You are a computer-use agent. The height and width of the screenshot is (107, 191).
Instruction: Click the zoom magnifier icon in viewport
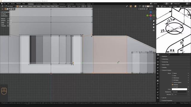point(154,21)
